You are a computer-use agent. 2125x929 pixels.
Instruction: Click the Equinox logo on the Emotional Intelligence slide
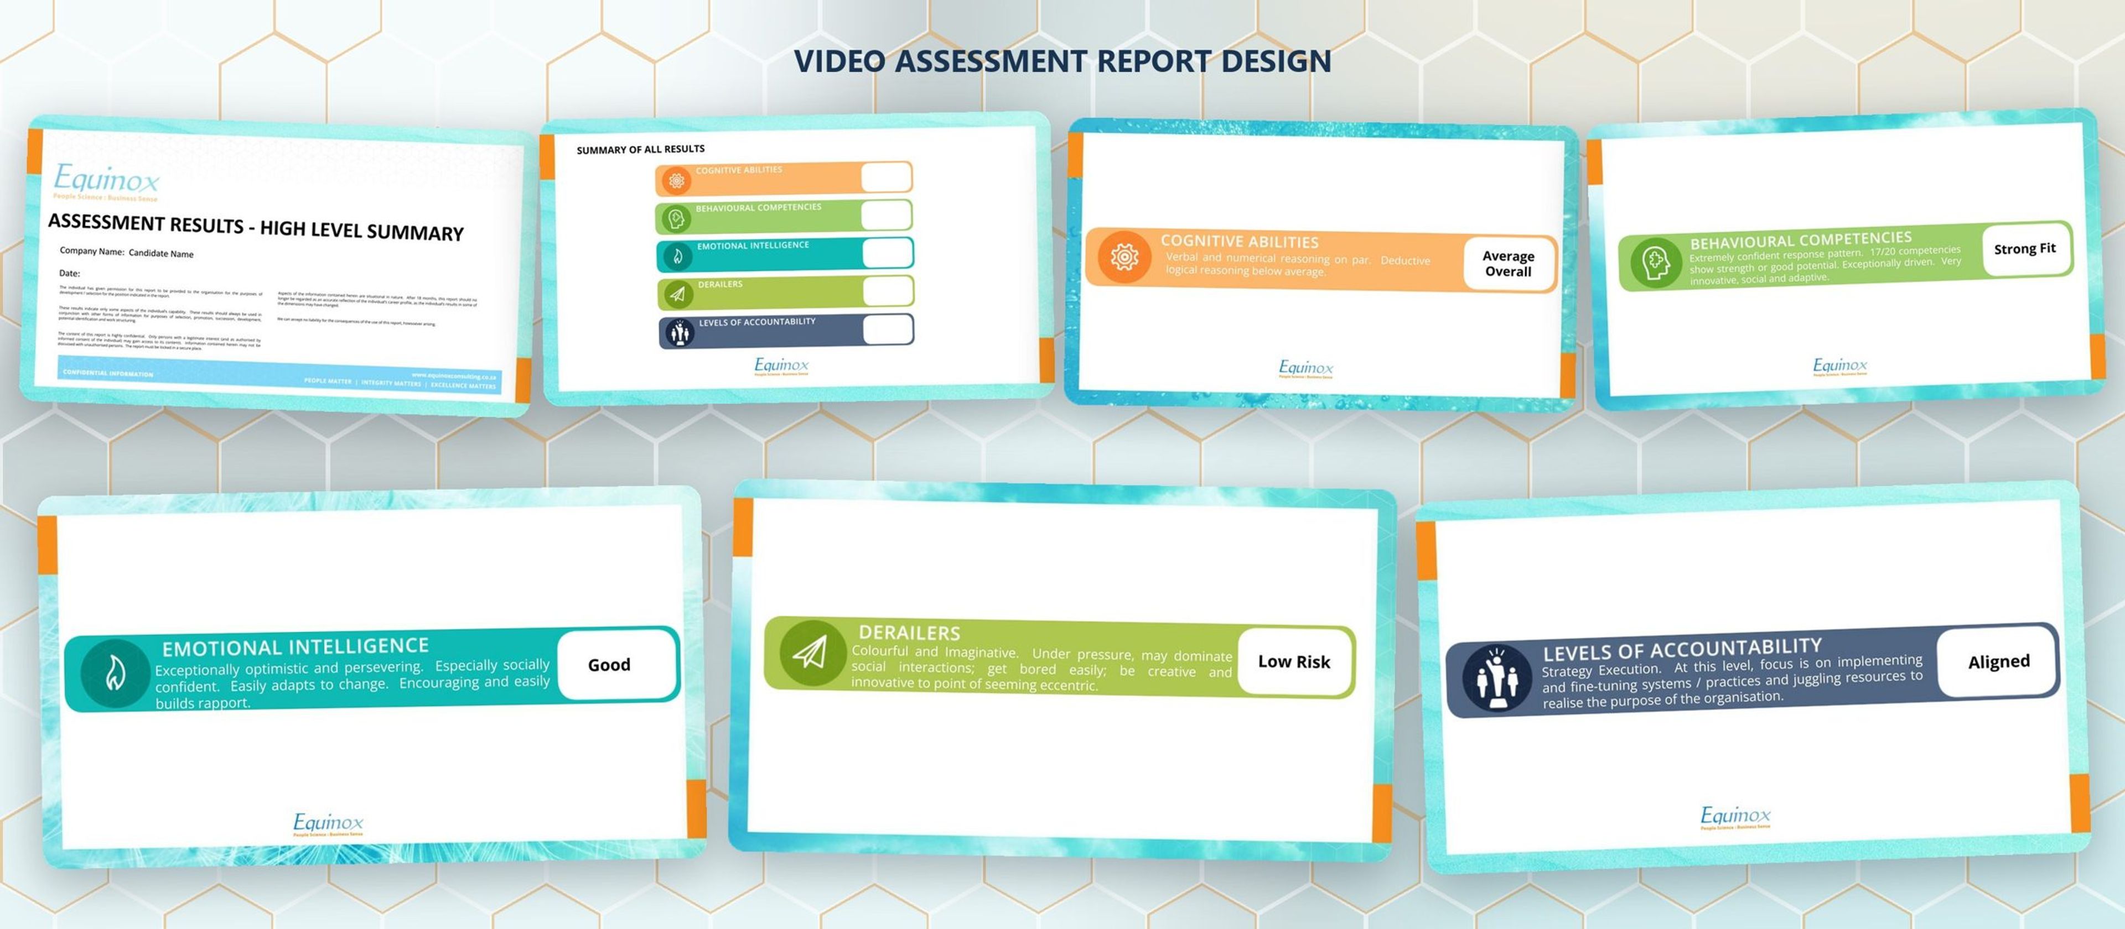328,823
